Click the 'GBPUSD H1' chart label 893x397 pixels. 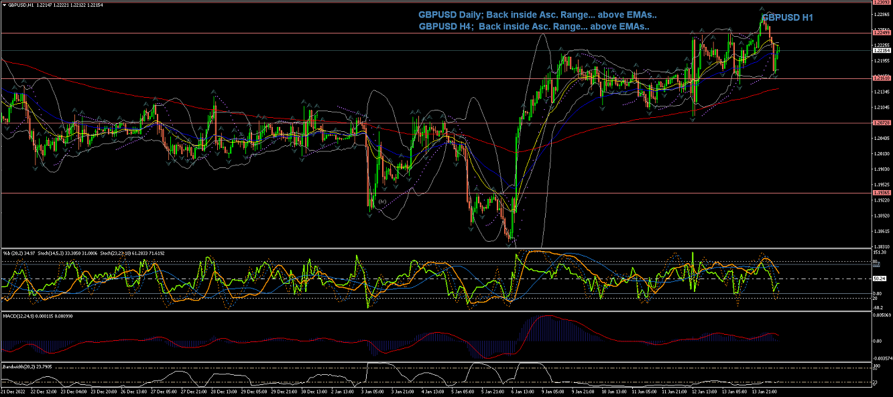(x=787, y=18)
